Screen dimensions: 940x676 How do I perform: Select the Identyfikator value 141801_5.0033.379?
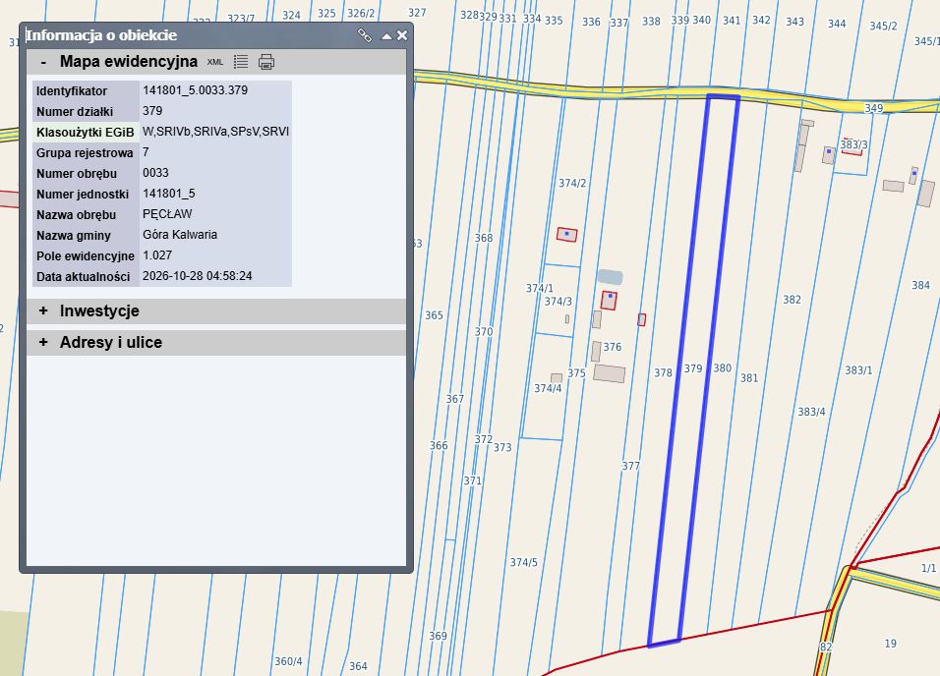tap(195, 90)
